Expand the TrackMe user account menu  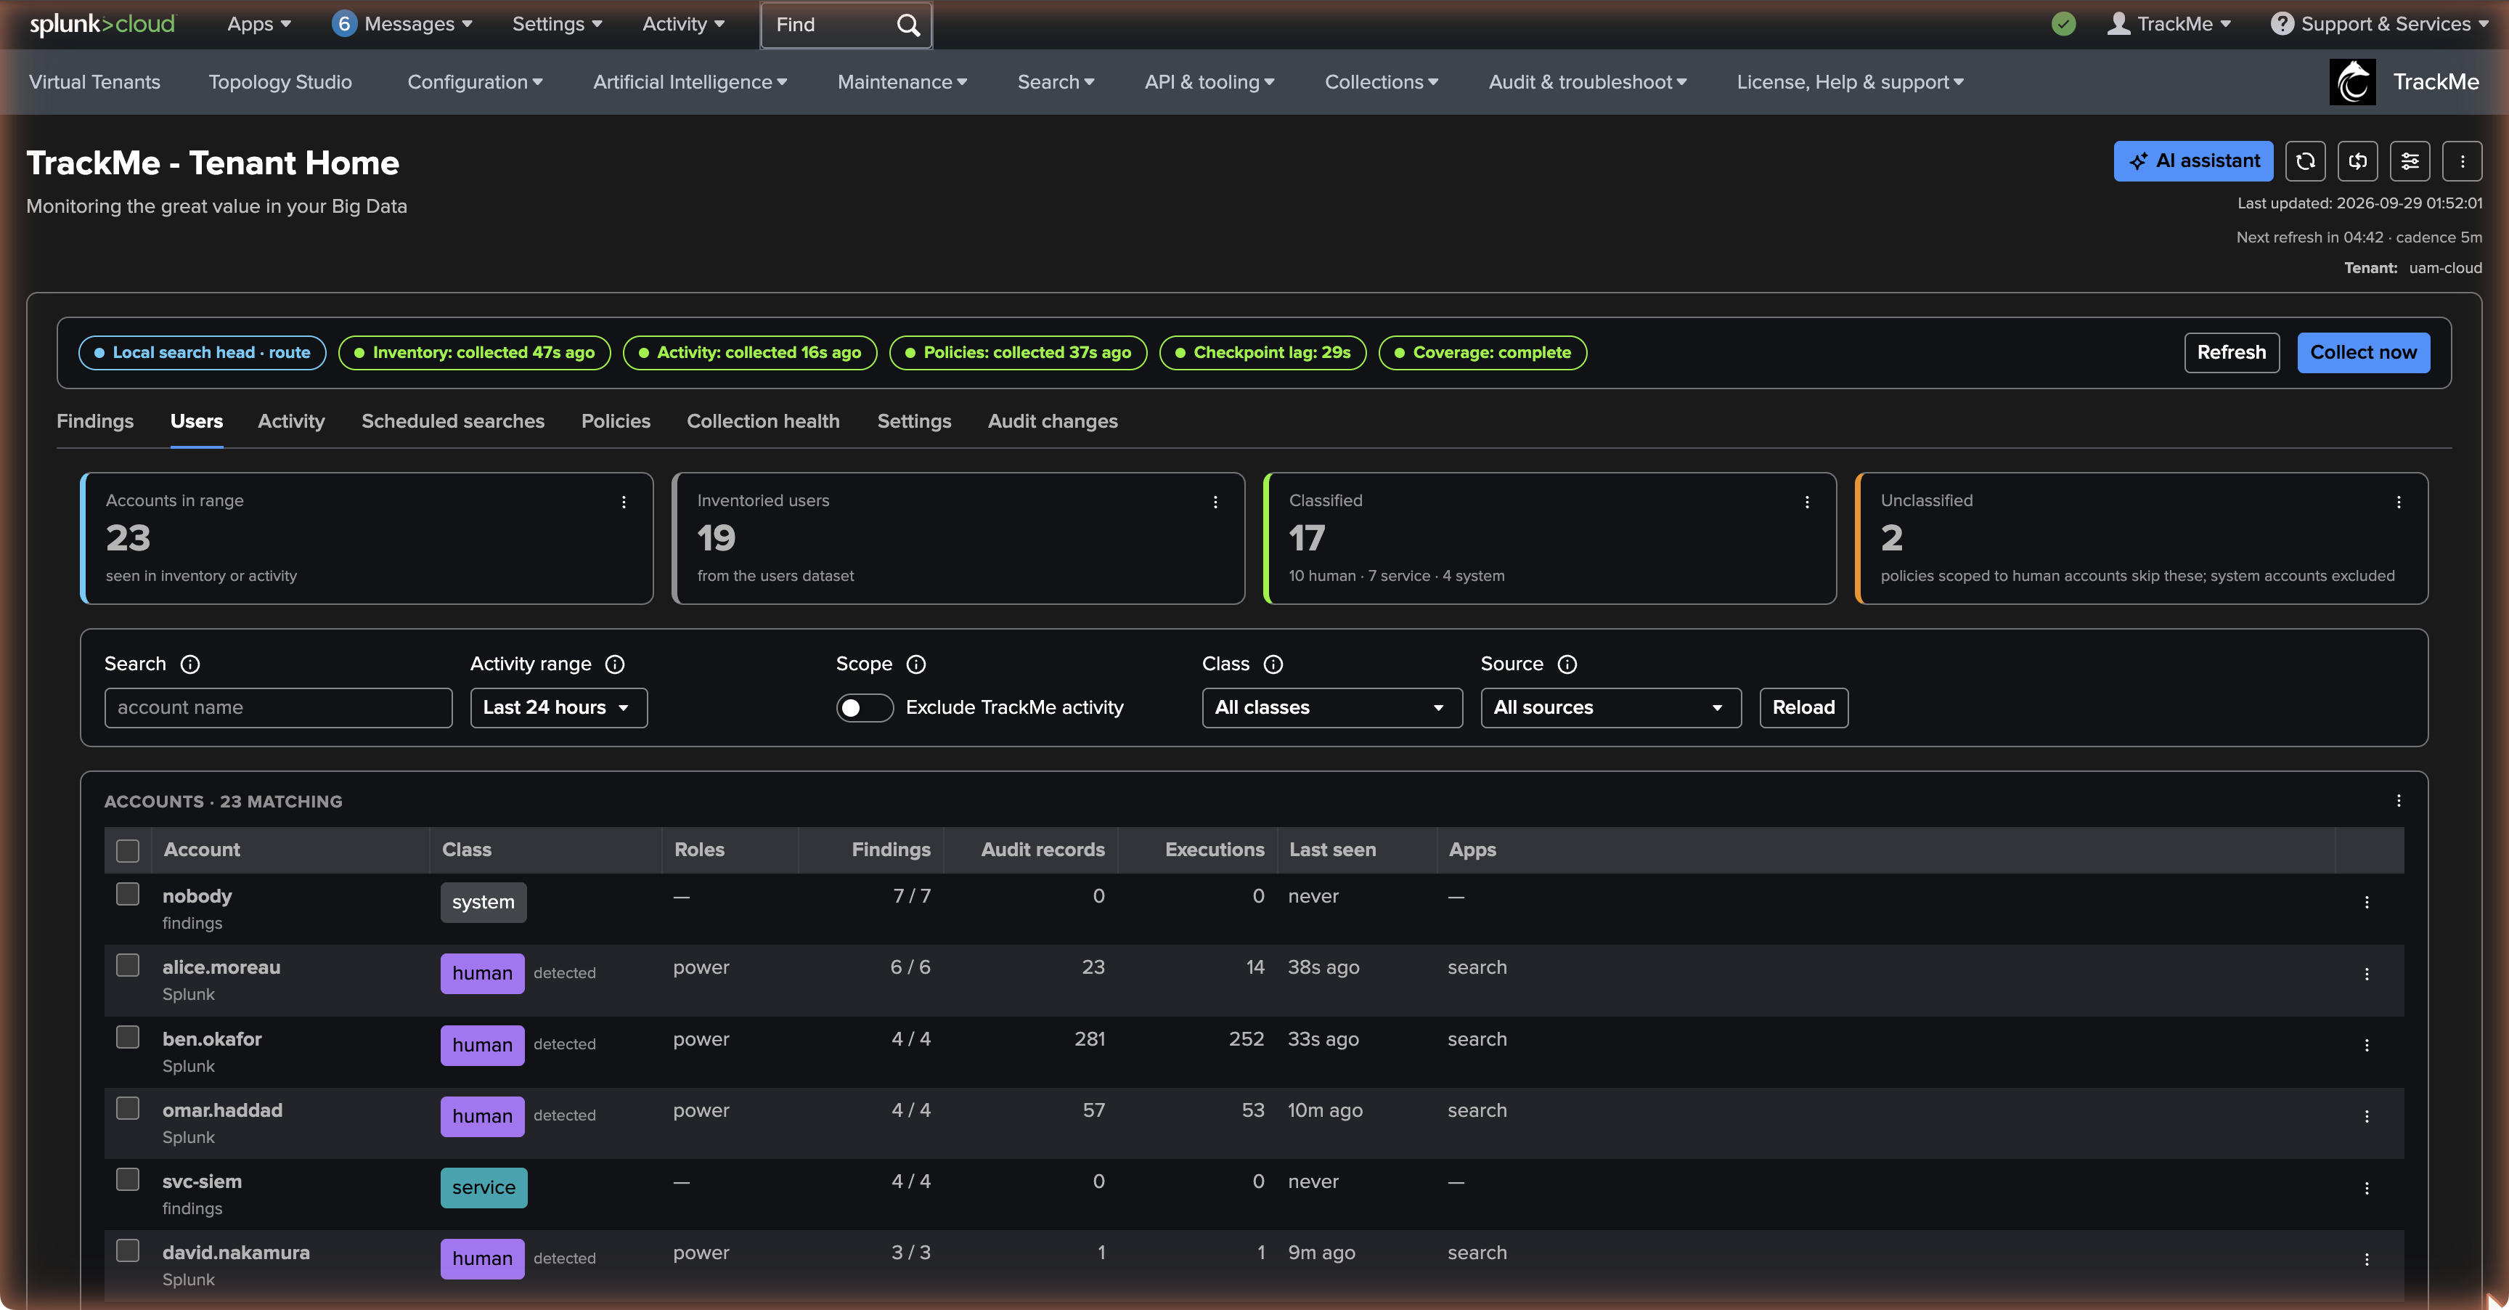click(2168, 25)
